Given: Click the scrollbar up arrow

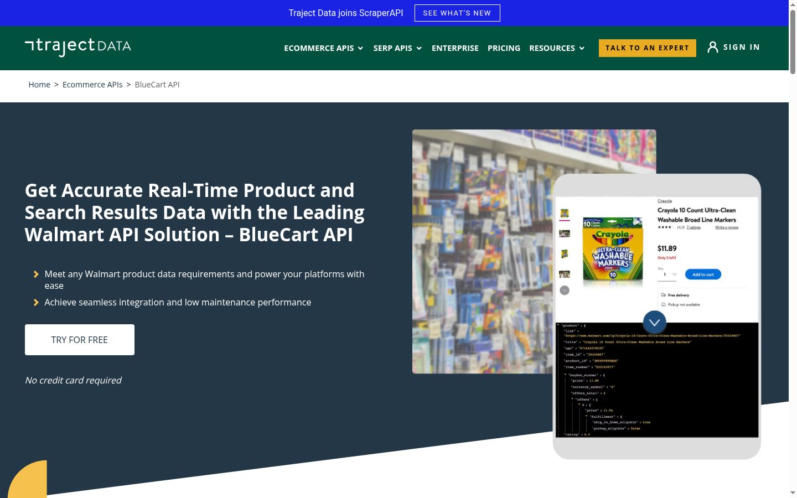Looking at the screenshot, I should 793,4.
